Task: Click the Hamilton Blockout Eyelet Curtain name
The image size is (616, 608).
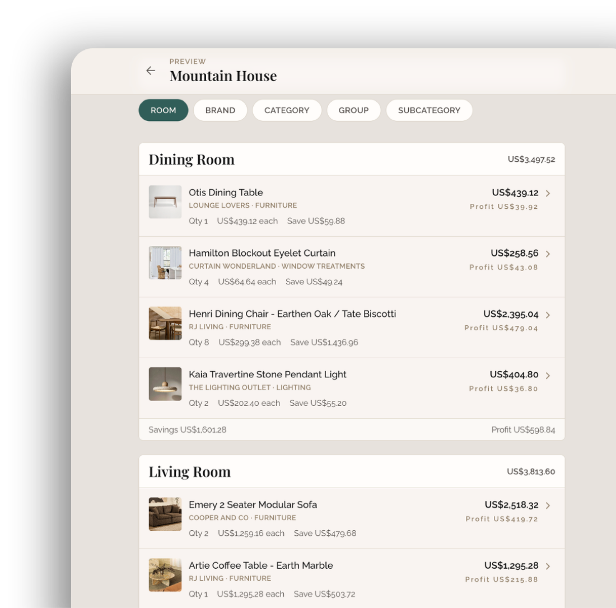Action: click(x=262, y=253)
